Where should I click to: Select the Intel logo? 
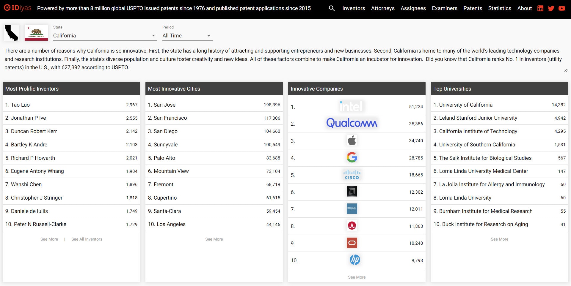tap(352, 106)
